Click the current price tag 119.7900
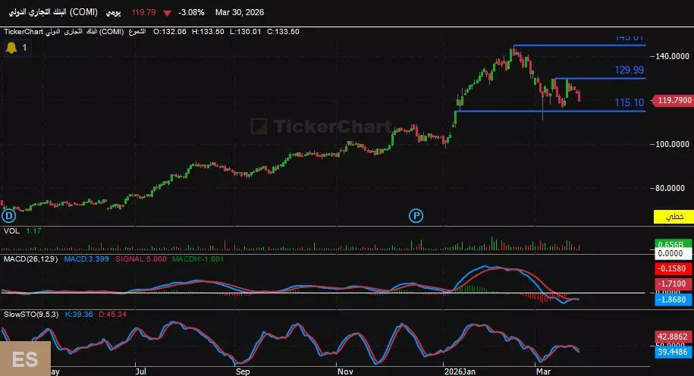 click(674, 100)
